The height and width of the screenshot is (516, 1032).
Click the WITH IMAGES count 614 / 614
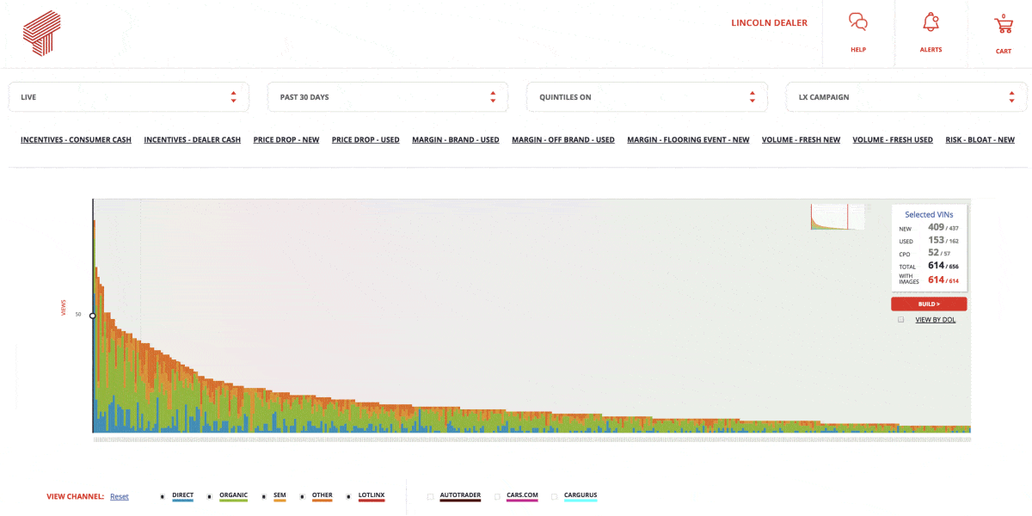[x=943, y=279]
